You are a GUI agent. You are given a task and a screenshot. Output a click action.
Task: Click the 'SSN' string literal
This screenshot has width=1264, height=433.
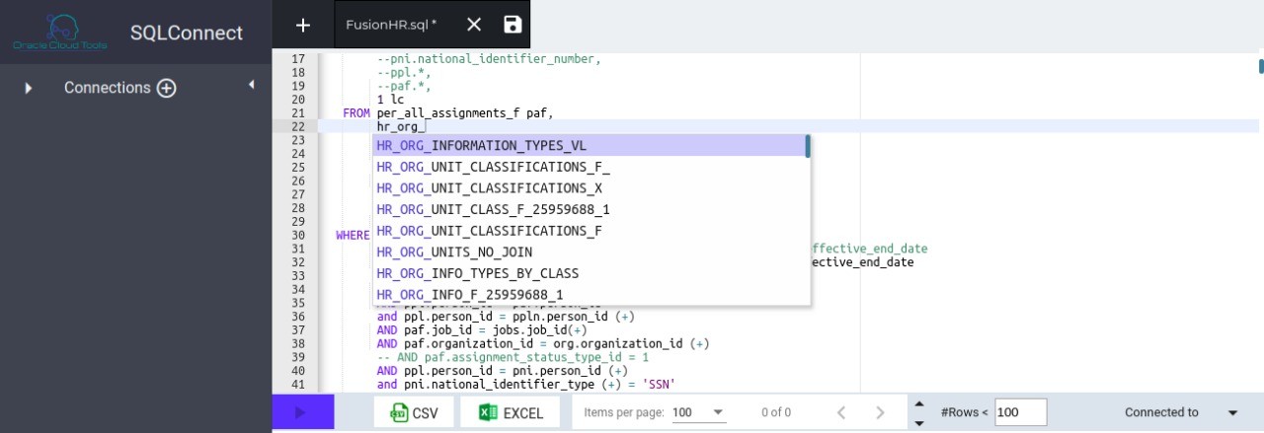pyautogui.click(x=657, y=385)
